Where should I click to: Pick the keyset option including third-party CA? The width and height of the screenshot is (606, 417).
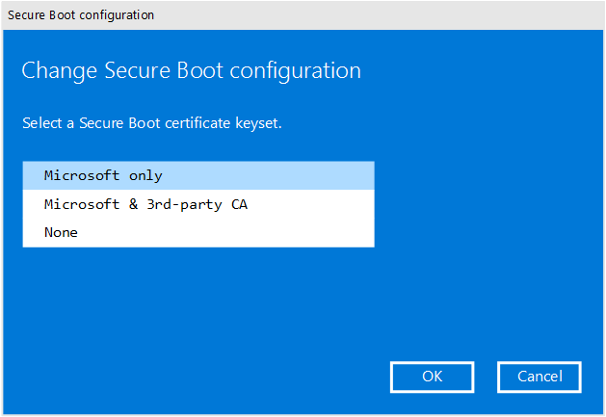click(x=145, y=204)
